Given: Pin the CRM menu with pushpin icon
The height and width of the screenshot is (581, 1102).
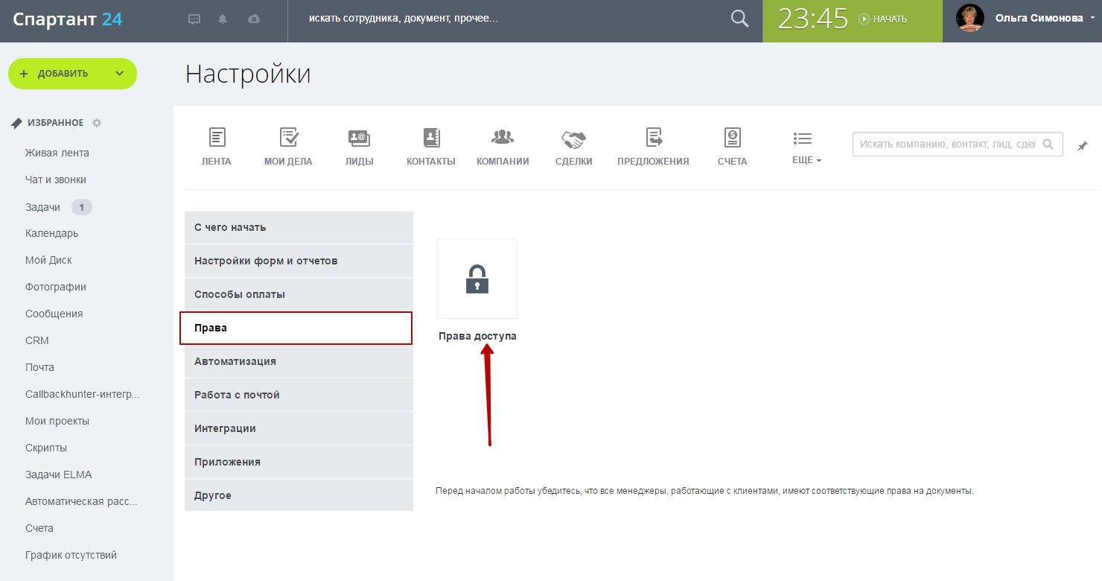Looking at the screenshot, I should [x=1083, y=146].
